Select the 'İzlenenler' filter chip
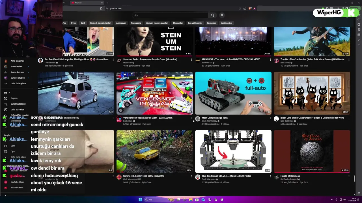The width and height of the screenshot is (362, 203). click(212, 23)
